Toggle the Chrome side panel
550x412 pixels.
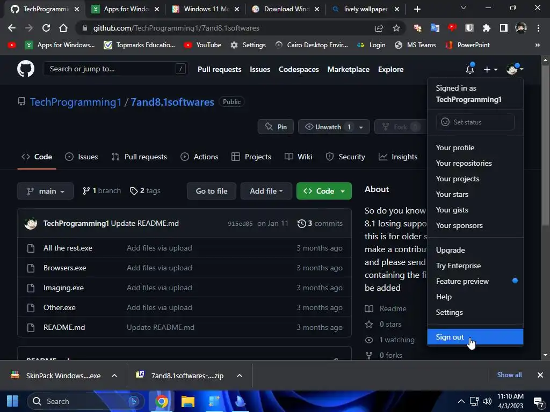point(504,28)
